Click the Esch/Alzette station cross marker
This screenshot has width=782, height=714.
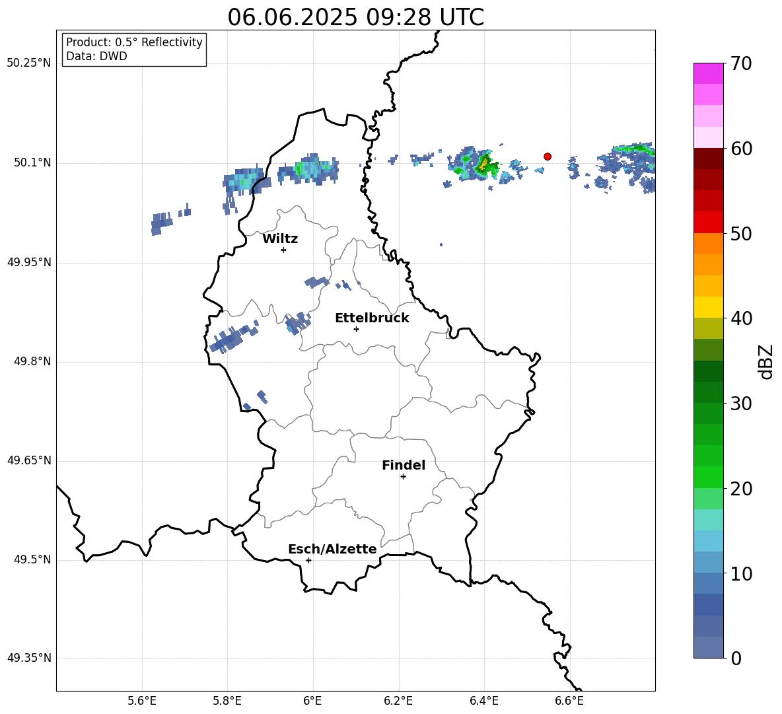(x=308, y=560)
